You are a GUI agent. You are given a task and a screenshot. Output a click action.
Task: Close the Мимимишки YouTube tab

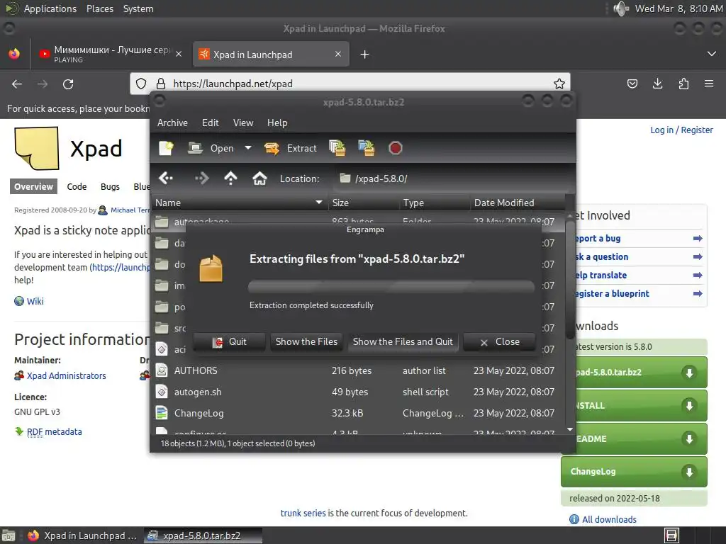pyautogui.click(x=179, y=54)
